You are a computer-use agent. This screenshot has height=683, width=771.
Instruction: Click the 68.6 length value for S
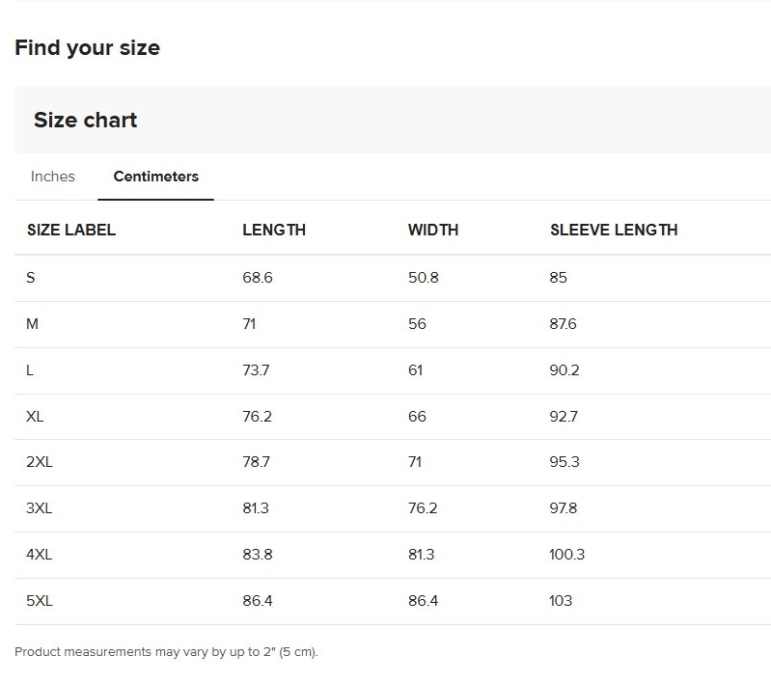point(258,277)
